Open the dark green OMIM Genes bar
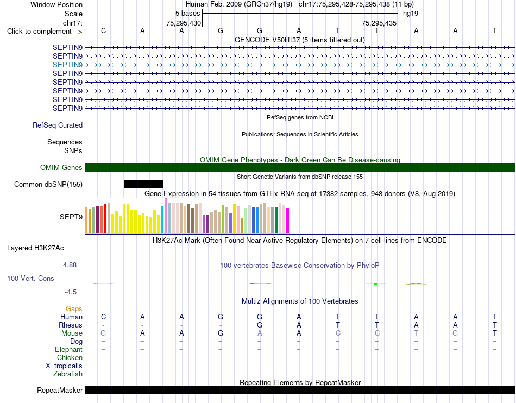 tap(300, 167)
